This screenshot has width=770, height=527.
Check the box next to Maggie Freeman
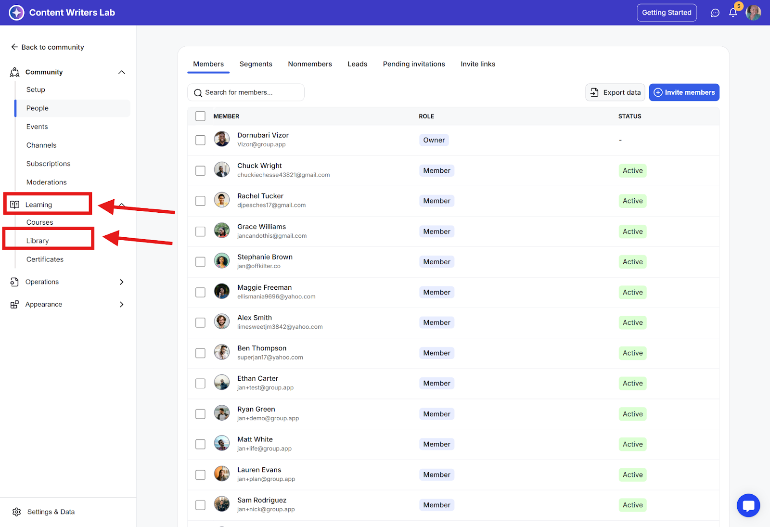tap(200, 293)
